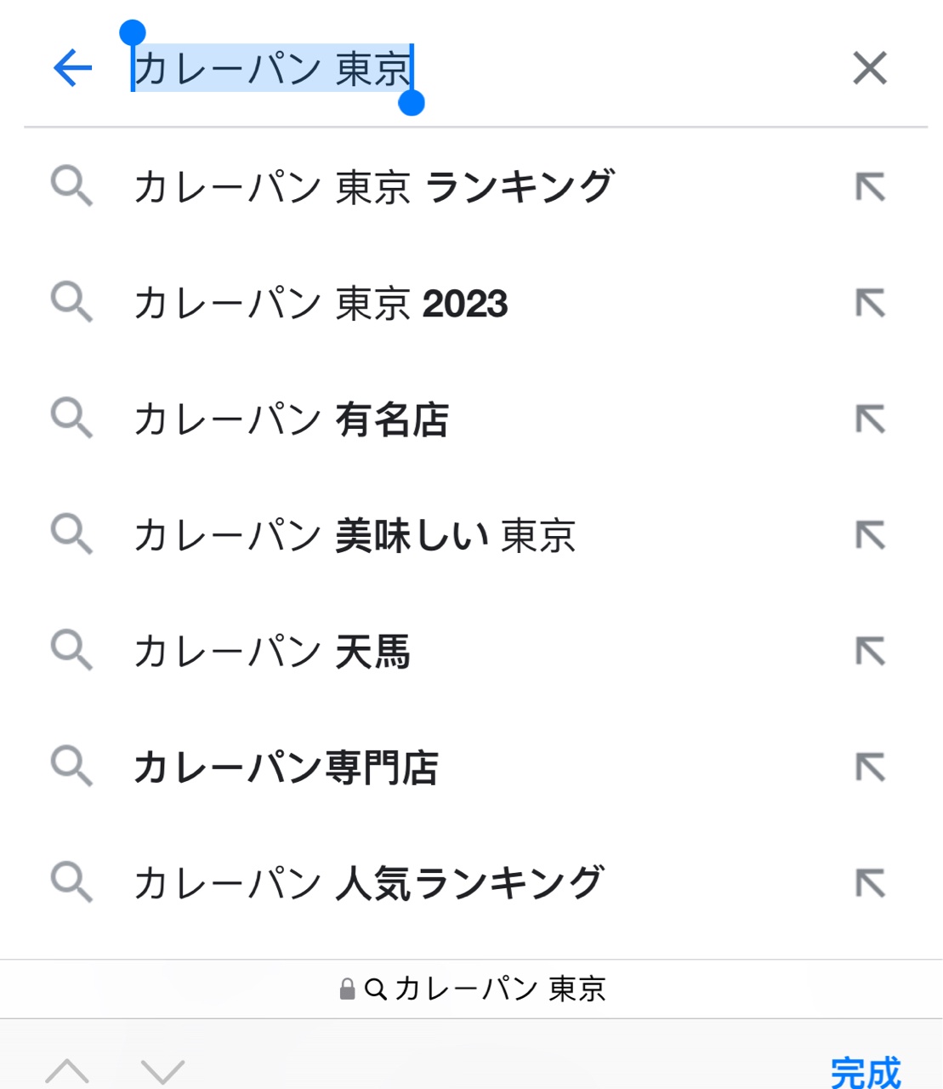Image resolution: width=943 pixels, height=1089 pixels.
Task: Choose suggestion カレーパン 有名店
Action: point(291,419)
